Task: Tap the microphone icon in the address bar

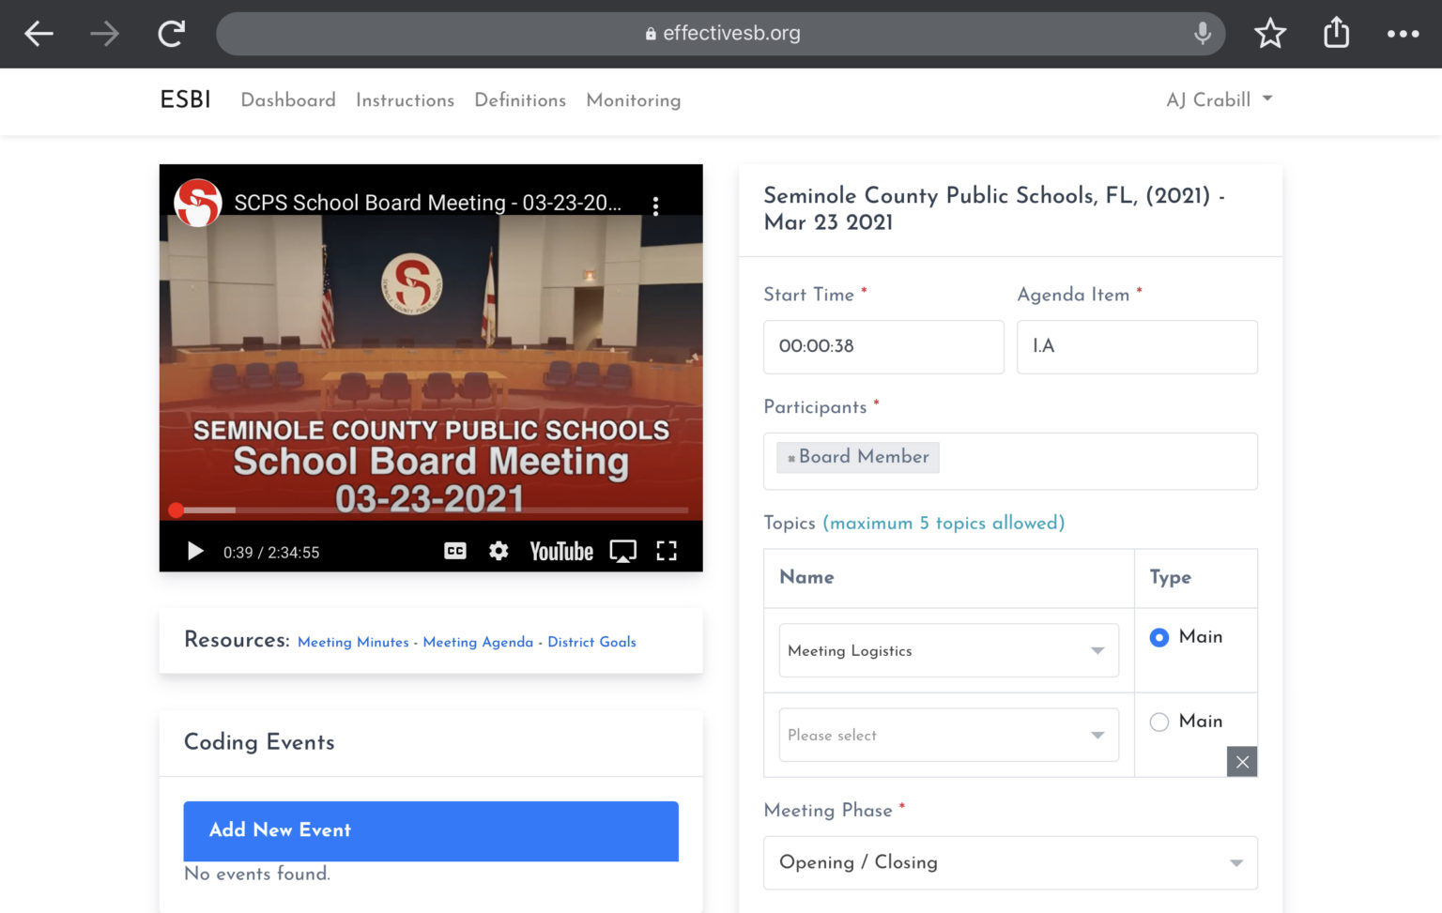Action: tap(1202, 34)
